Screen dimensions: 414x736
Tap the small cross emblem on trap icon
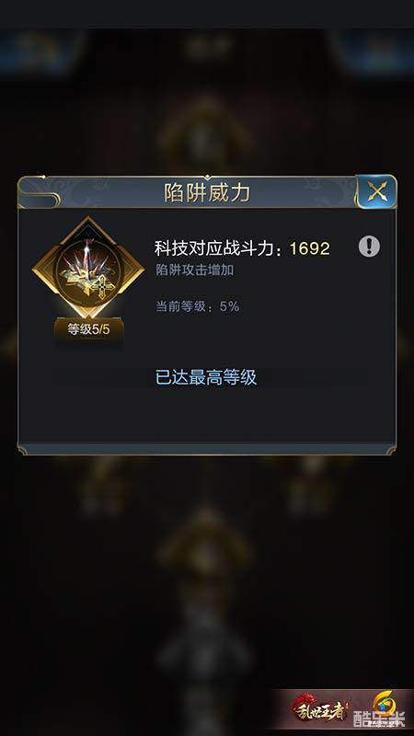click(x=101, y=285)
